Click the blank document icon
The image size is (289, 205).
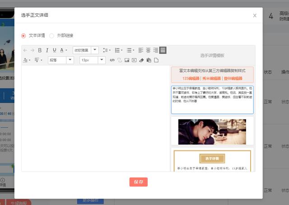click(x=156, y=60)
